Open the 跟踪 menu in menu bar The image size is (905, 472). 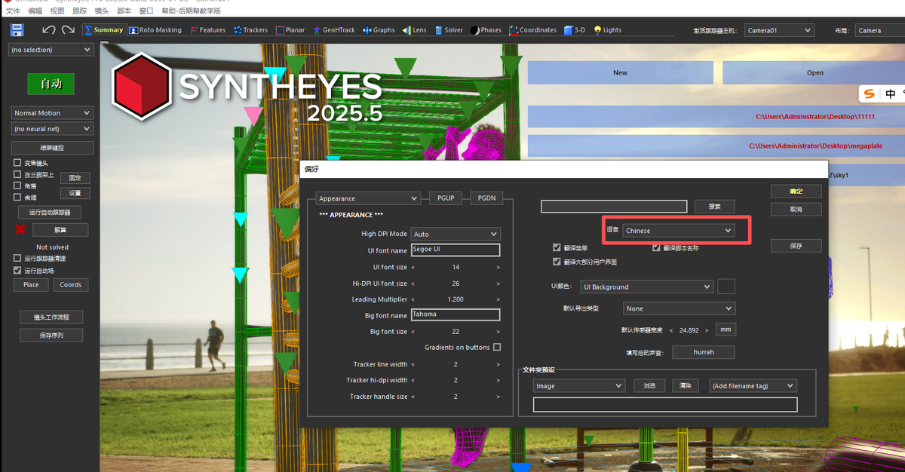point(79,11)
